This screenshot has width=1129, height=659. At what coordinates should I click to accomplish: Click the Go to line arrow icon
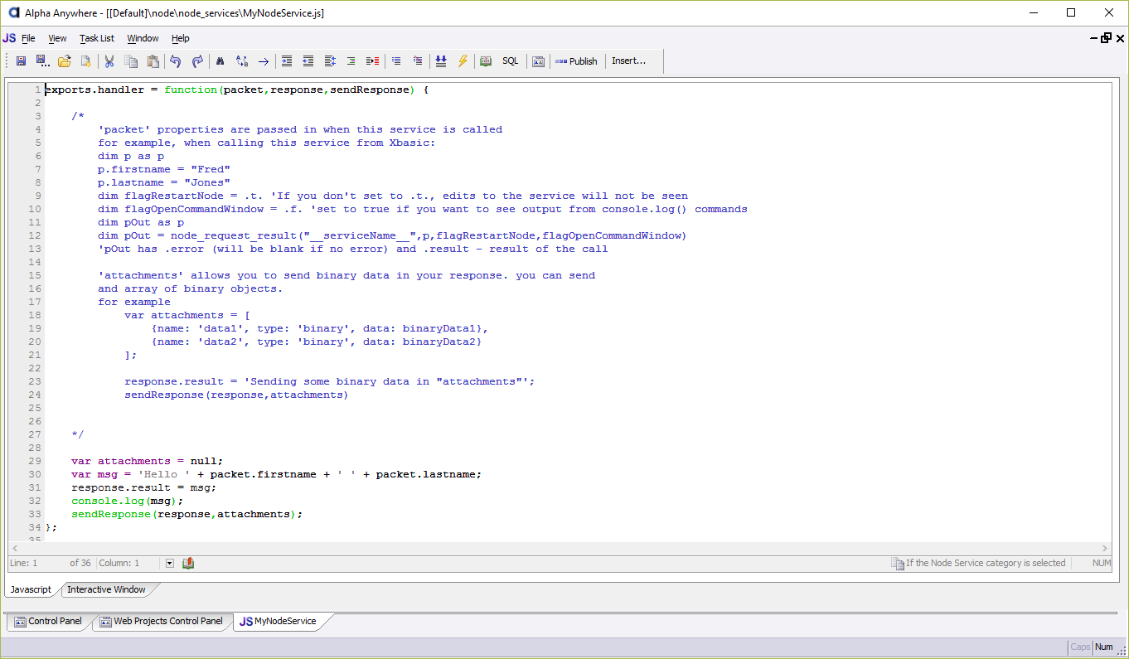264,61
